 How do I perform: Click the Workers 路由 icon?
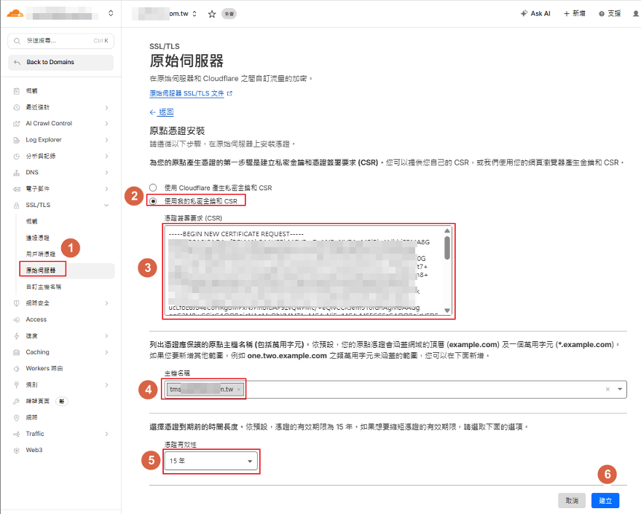16,369
